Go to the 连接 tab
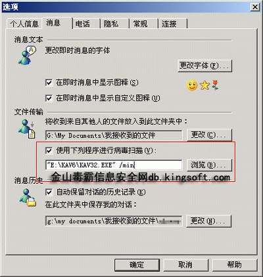The width and height of the screenshot is (263, 277). 172,24
